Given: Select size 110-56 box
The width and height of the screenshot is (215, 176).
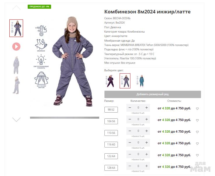Looking at the screenshot, I should [x=111, y=133].
